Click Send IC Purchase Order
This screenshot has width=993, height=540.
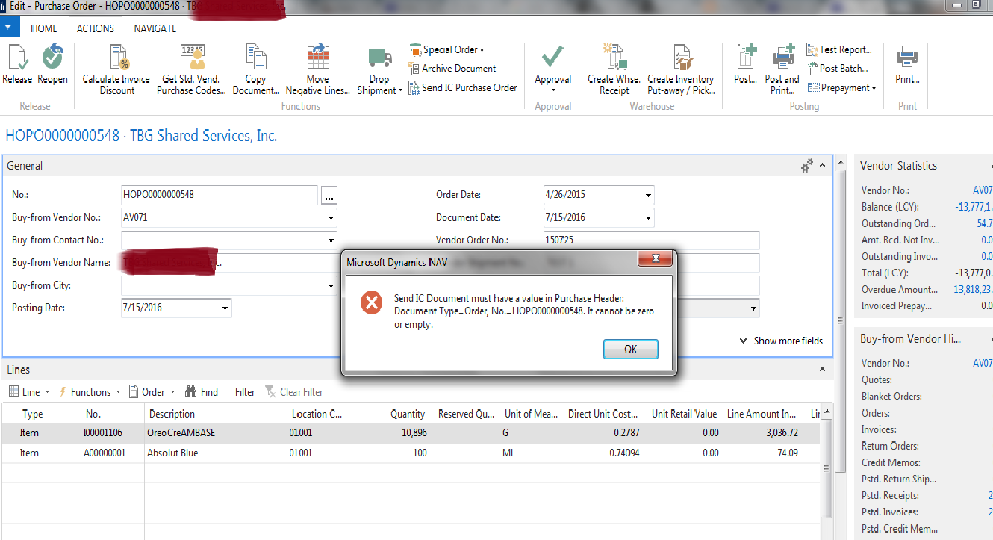tap(463, 87)
